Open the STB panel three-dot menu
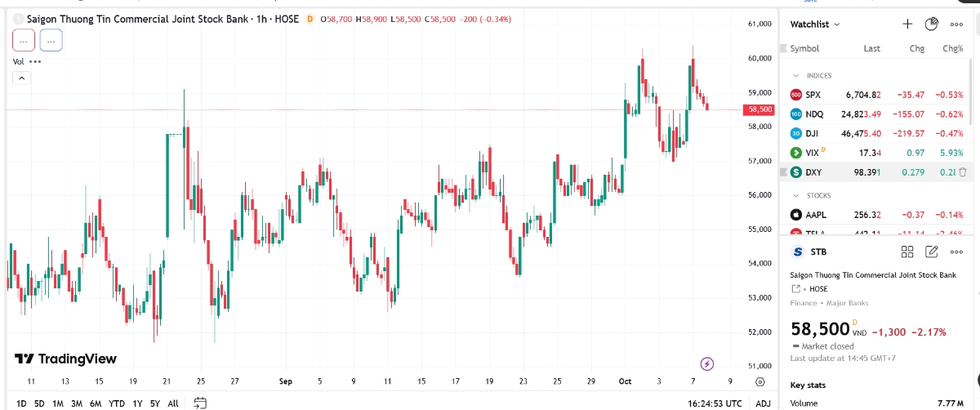The height and width of the screenshot is (410, 980). [x=956, y=252]
